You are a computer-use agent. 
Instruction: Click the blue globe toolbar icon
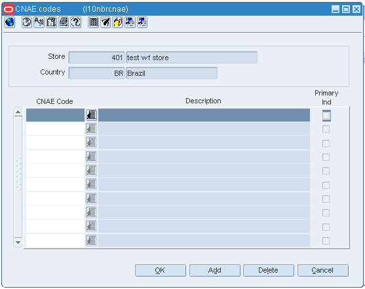[x=10, y=22]
